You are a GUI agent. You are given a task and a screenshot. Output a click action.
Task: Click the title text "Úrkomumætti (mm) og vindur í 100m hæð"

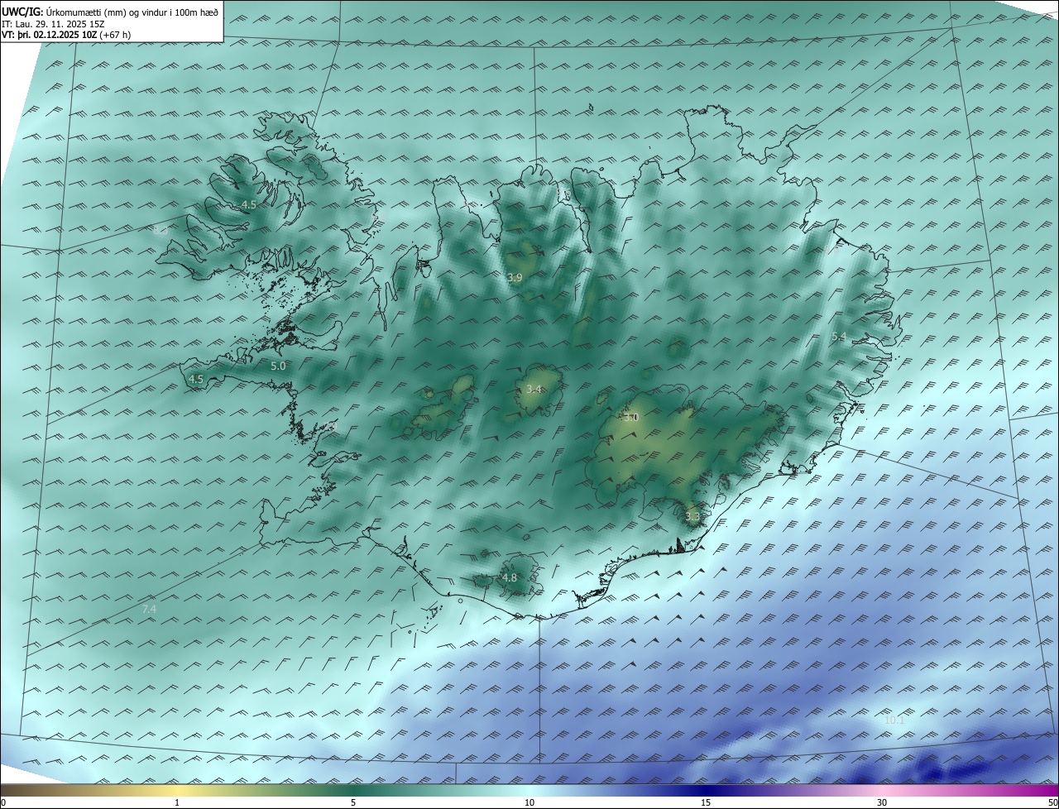(x=132, y=12)
